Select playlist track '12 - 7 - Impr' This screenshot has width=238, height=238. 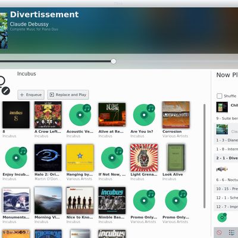click(x=226, y=206)
